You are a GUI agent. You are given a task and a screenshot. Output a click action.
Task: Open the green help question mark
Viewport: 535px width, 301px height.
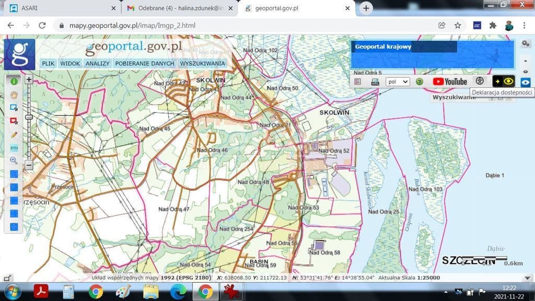pyautogui.click(x=419, y=82)
